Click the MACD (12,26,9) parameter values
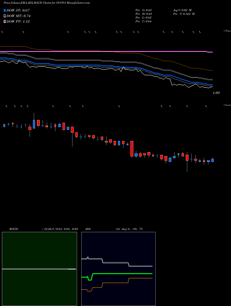231x306 pixels. coord(60,229)
